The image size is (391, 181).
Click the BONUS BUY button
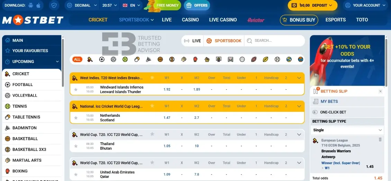tap(299, 20)
